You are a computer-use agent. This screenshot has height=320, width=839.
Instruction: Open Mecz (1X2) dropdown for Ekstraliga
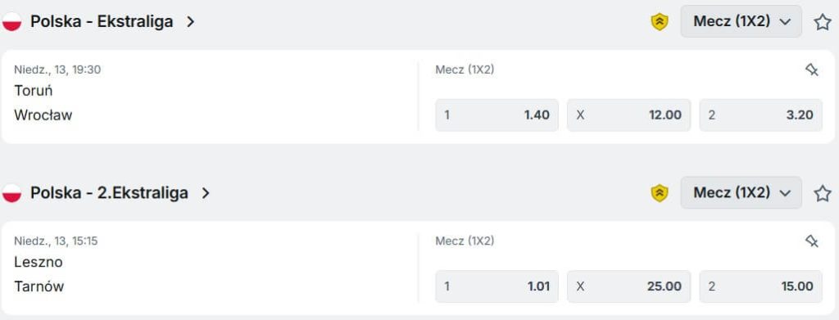(x=741, y=21)
